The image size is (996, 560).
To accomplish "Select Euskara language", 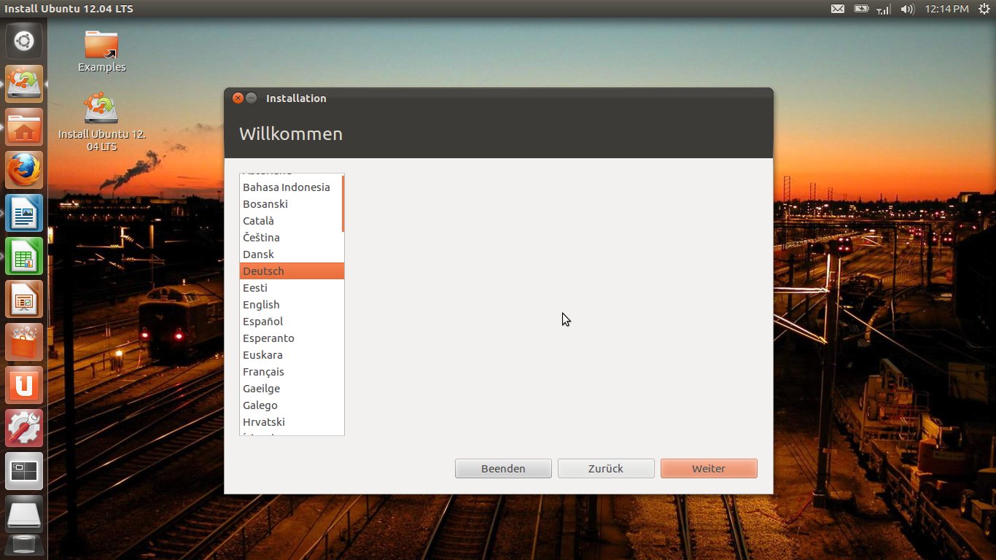I will (x=291, y=355).
